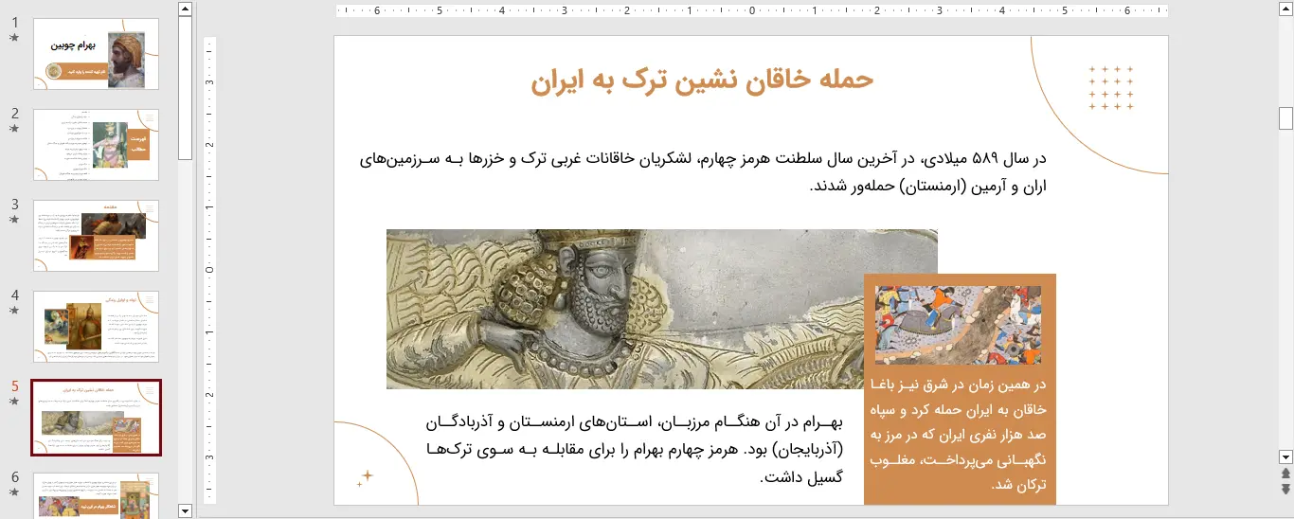Click the animation star under slide number 3
Image resolution: width=1294 pixels, height=519 pixels.
coord(14,220)
